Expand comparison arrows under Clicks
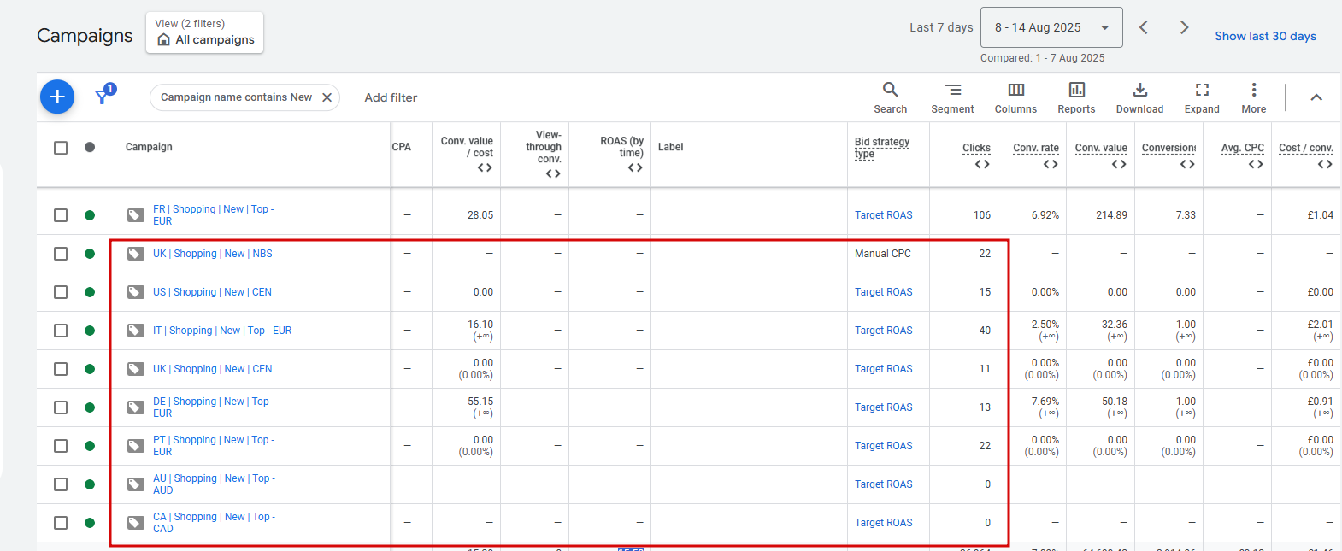The image size is (1342, 551). click(982, 164)
